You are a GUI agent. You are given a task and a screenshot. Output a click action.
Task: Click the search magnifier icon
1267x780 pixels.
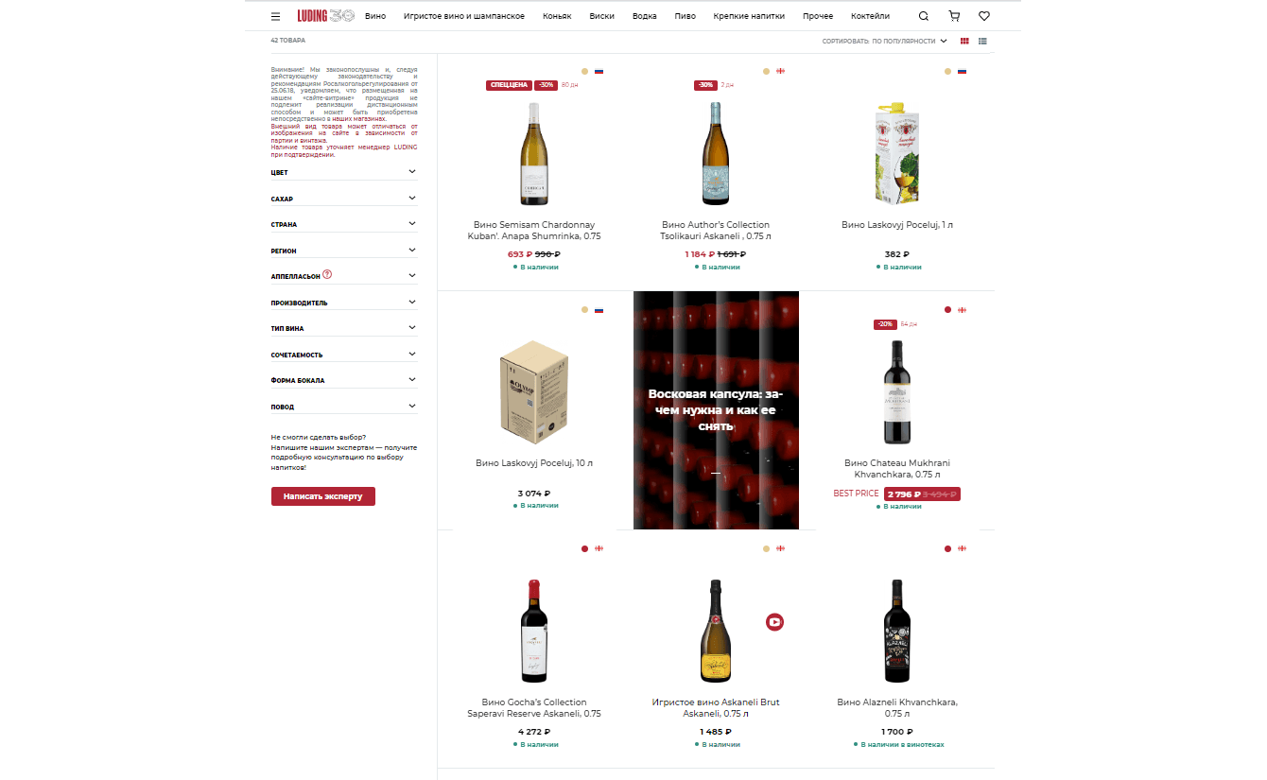[924, 16]
